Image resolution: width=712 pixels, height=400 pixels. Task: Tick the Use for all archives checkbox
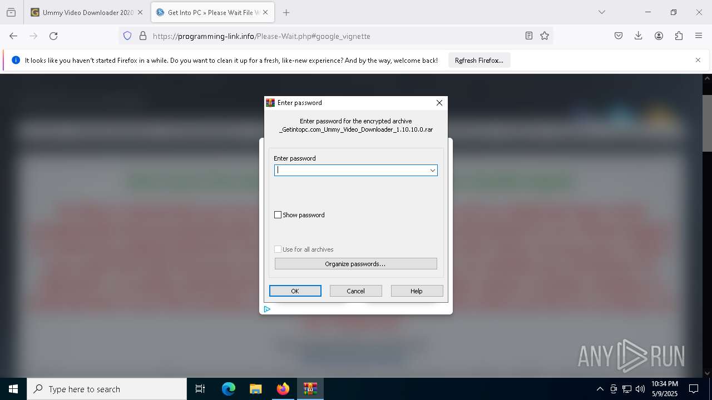click(x=278, y=249)
